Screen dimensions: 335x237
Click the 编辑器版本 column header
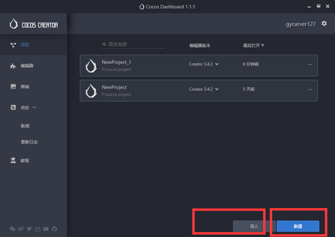tap(200, 45)
